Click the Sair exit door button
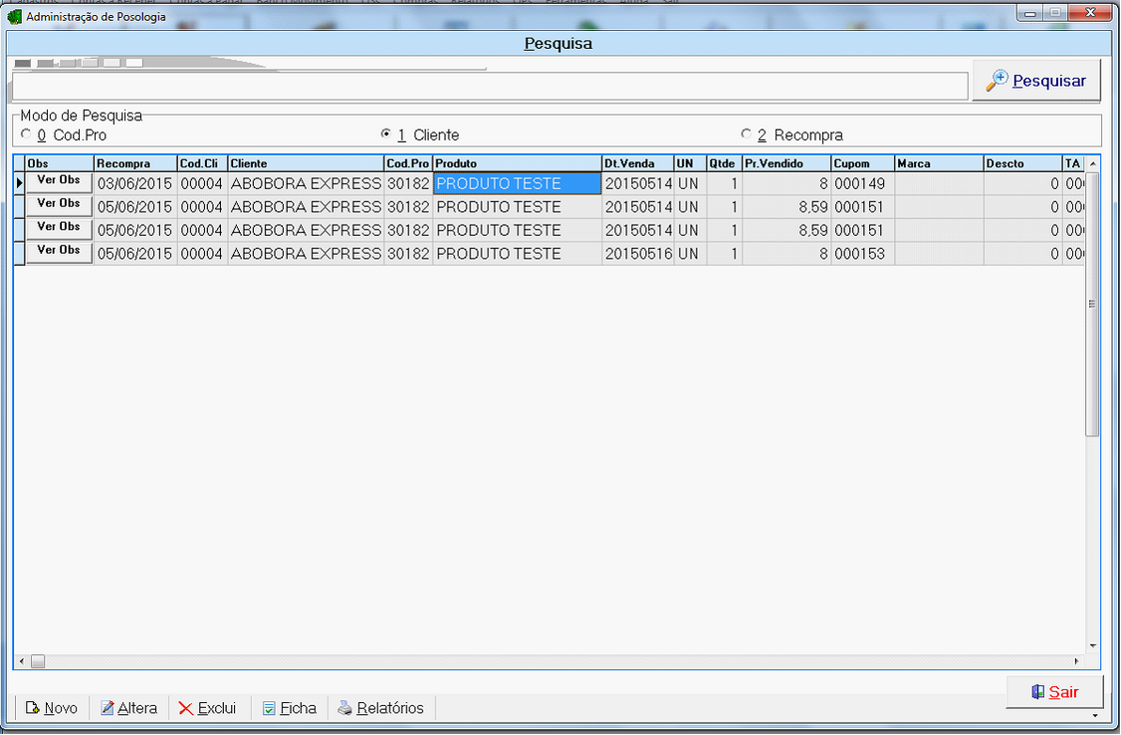 [1054, 692]
